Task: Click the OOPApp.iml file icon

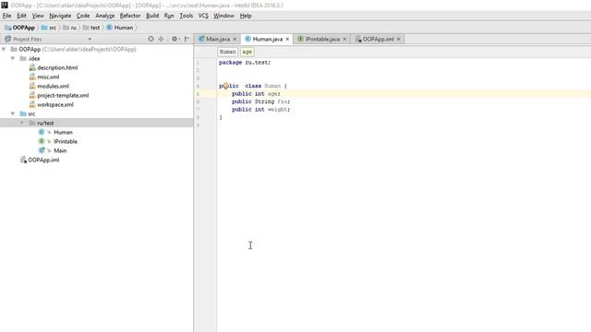Action: tap(23, 160)
